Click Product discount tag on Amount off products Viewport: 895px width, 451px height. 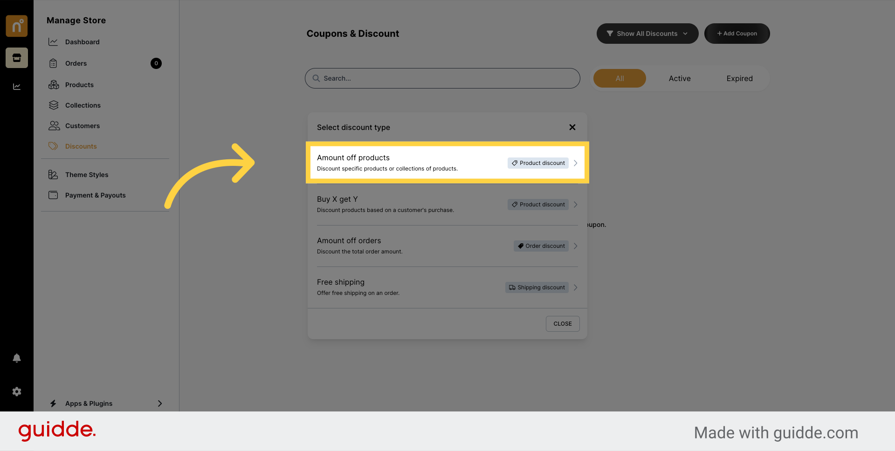point(538,163)
